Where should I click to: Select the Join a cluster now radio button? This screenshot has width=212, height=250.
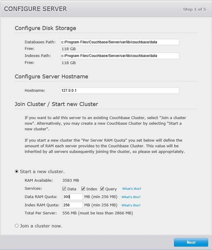(x=17, y=226)
